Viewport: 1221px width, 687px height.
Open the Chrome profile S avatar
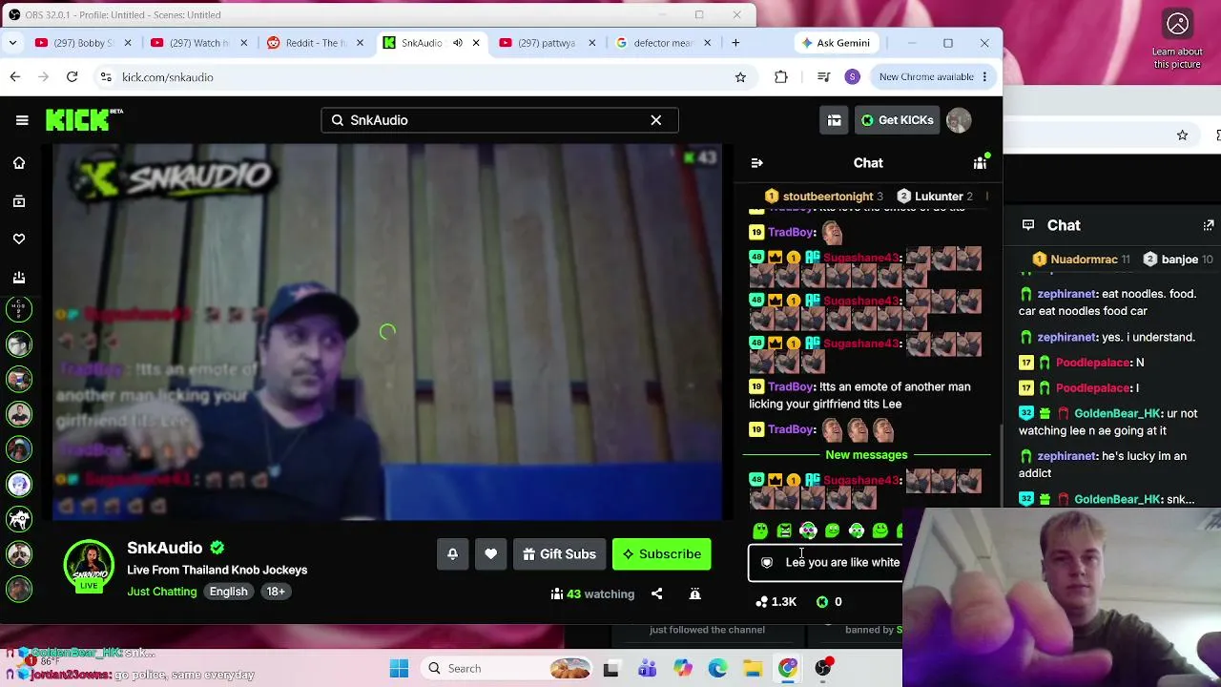[853, 77]
